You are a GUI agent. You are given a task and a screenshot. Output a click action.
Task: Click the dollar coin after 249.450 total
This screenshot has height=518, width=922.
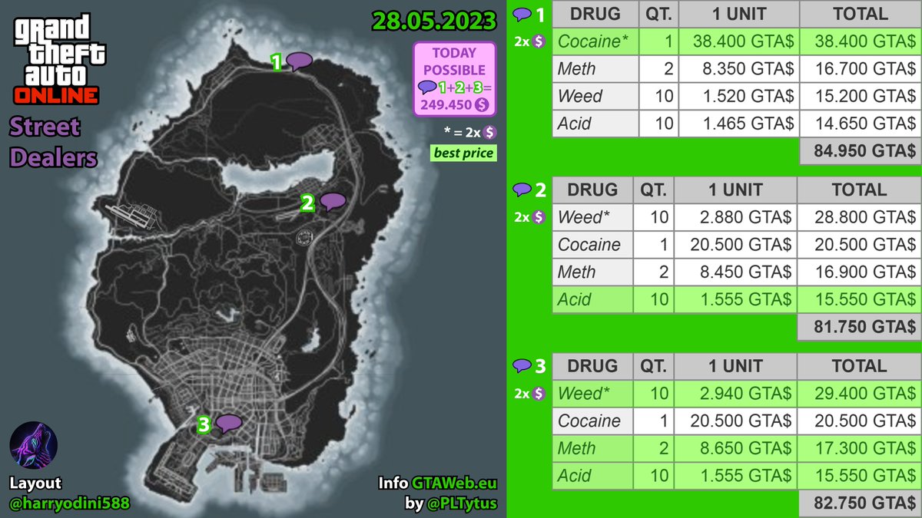click(481, 104)
